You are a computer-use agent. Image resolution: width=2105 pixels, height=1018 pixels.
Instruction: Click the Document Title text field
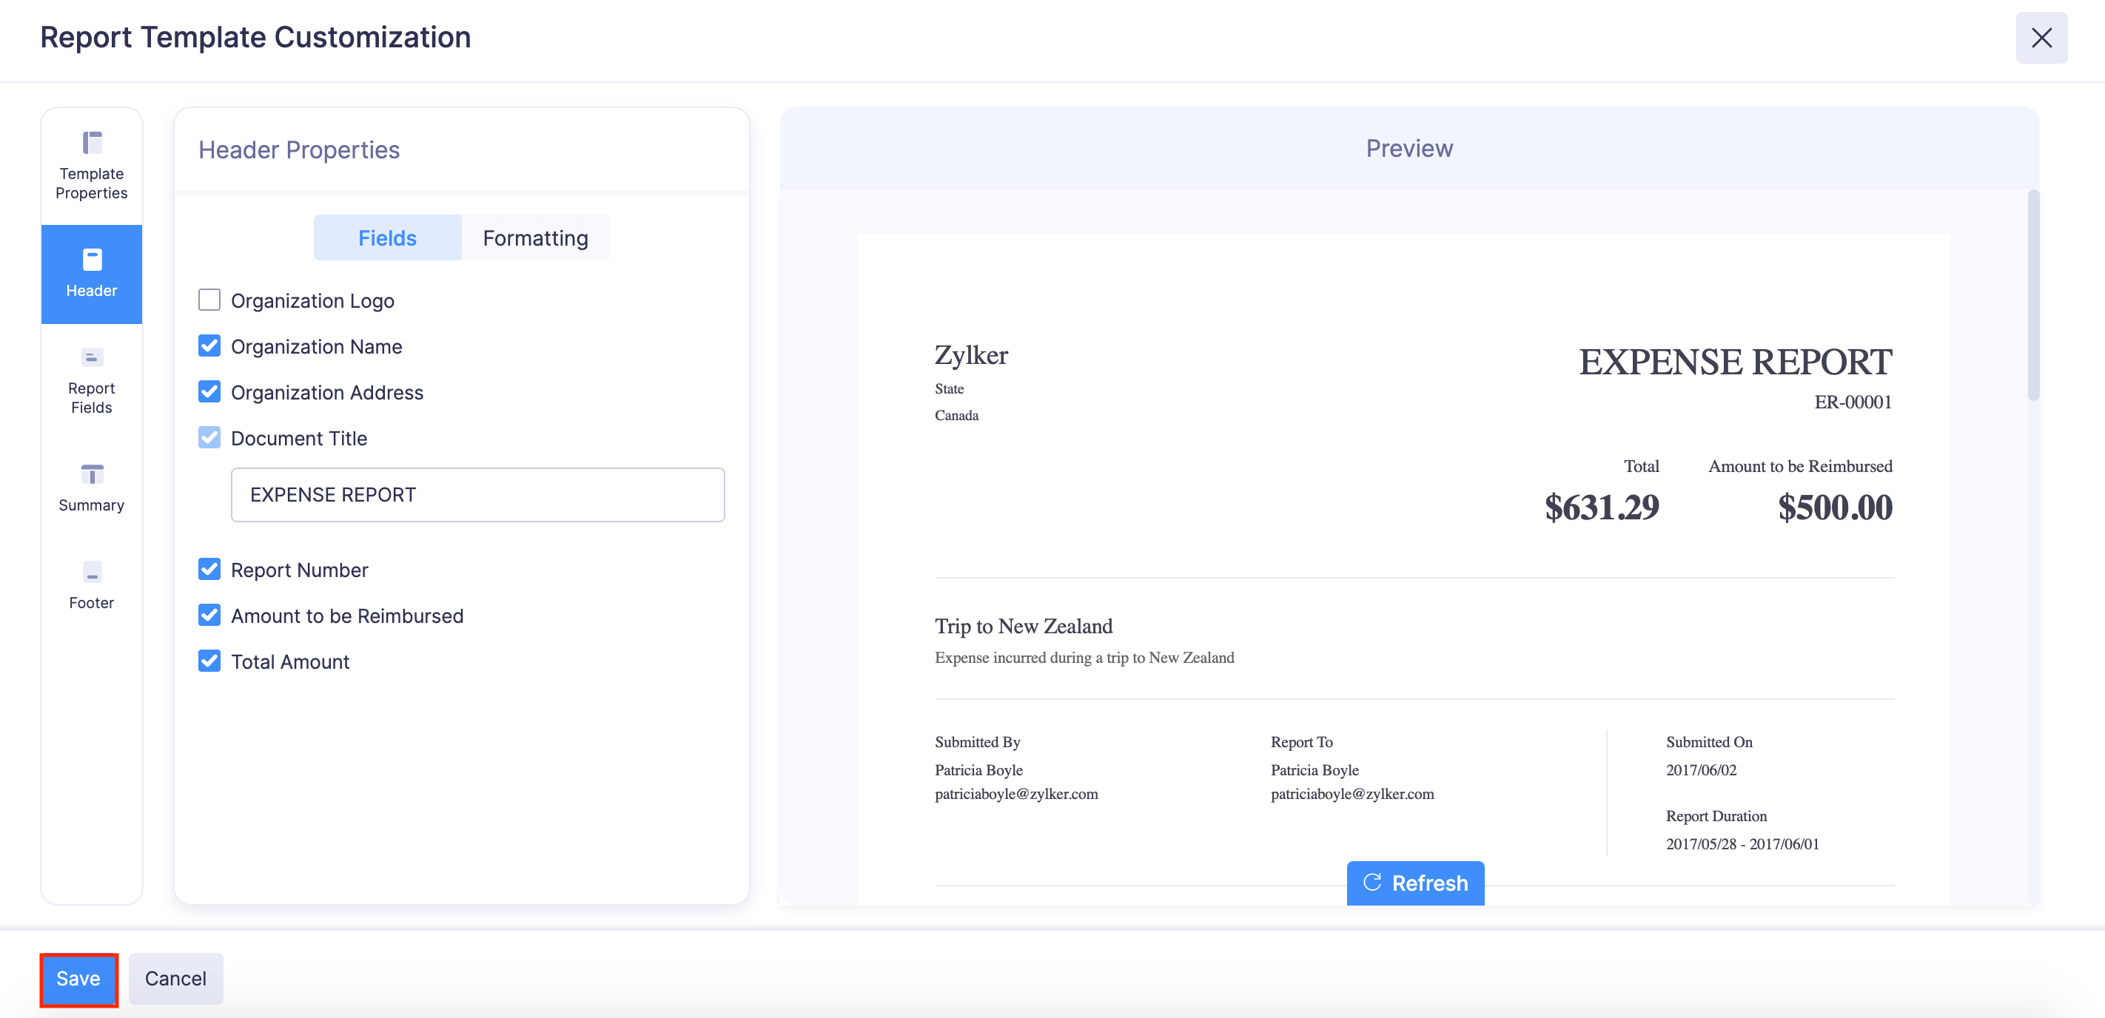pos(477,495)
